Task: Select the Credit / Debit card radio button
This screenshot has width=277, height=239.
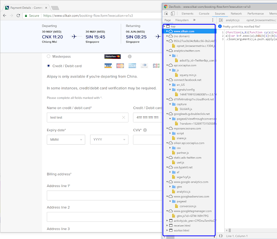Action: tap(48, 66)
